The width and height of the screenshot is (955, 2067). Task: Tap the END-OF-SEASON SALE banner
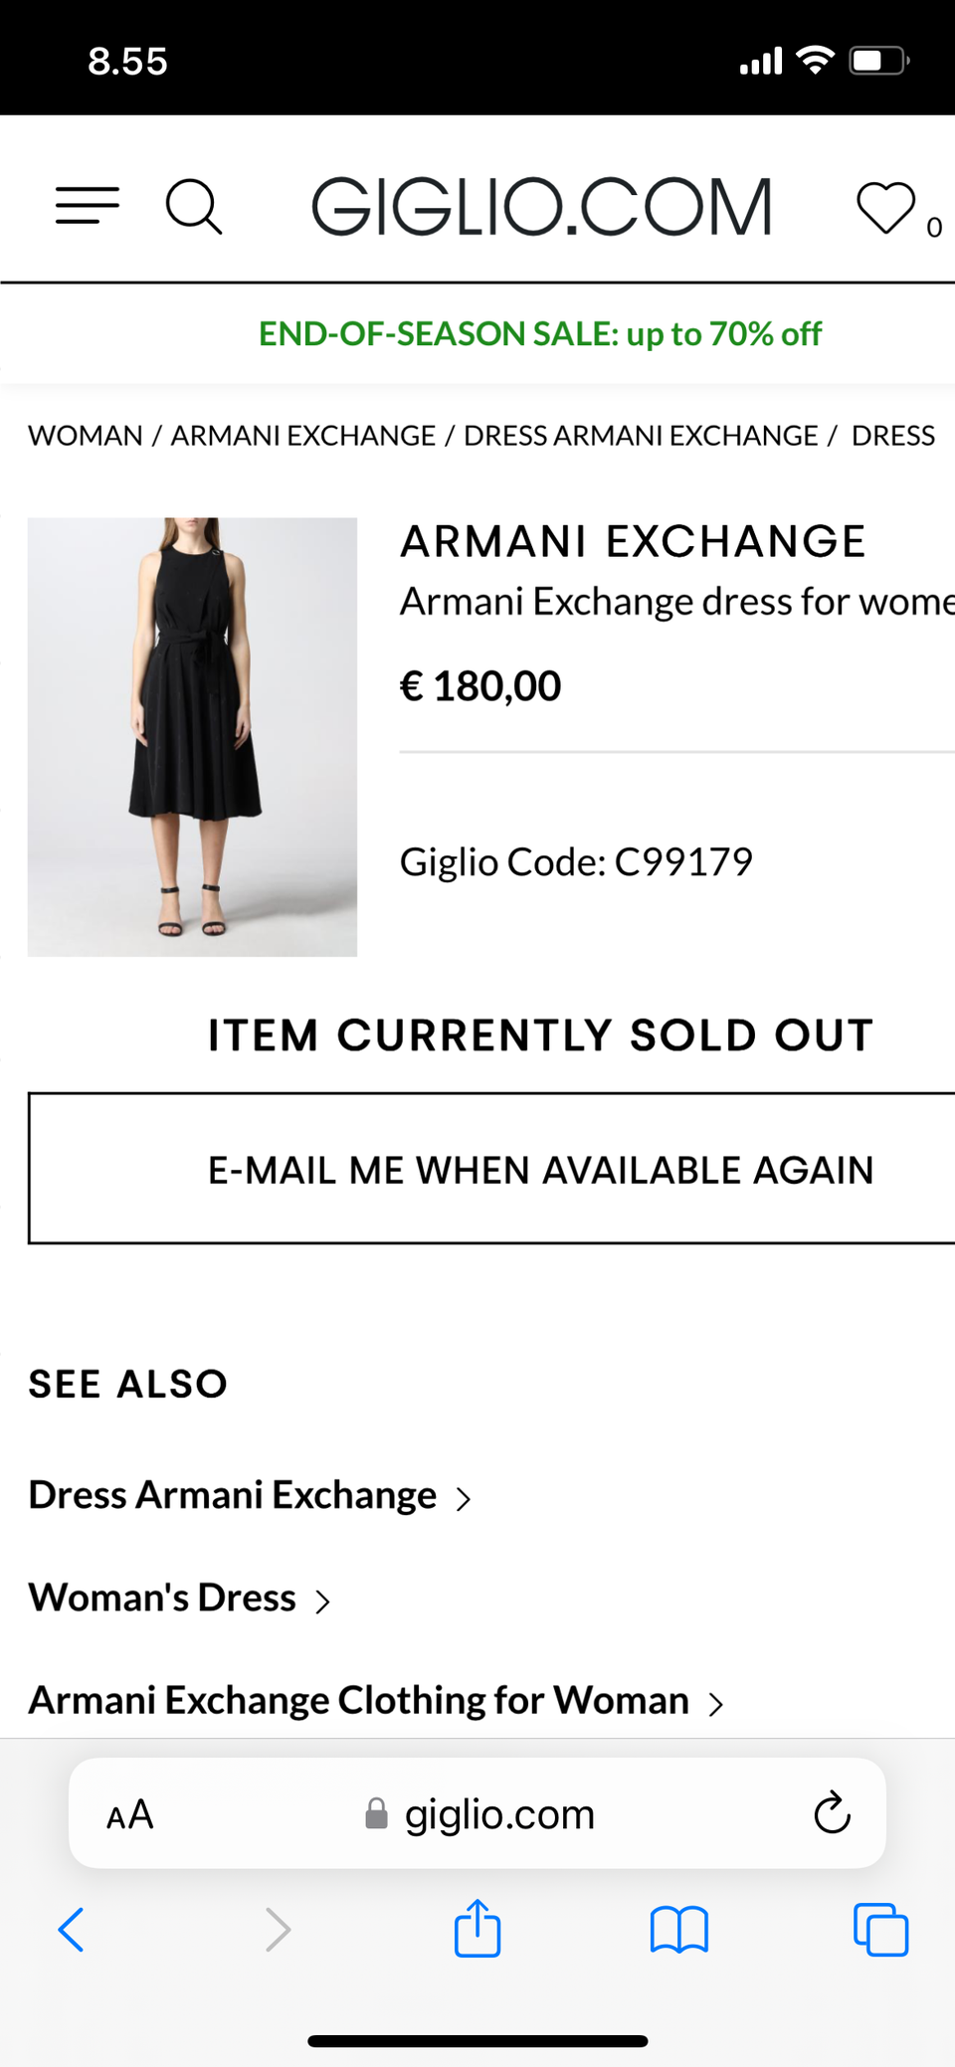[x=539, y=334]
